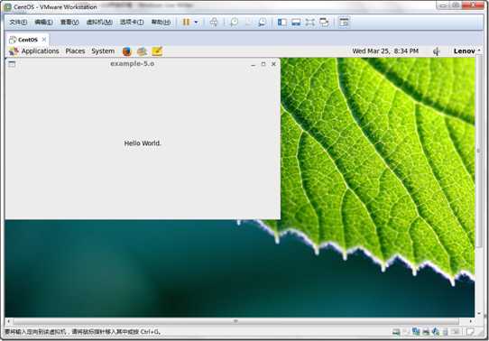
Task: Click the printer device icon in status bar
Action: pyautogui.click(x=426, y=332)
